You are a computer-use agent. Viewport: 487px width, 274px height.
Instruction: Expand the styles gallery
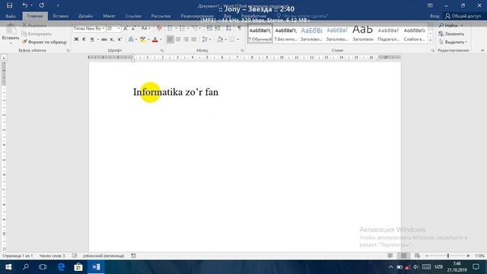430,40
